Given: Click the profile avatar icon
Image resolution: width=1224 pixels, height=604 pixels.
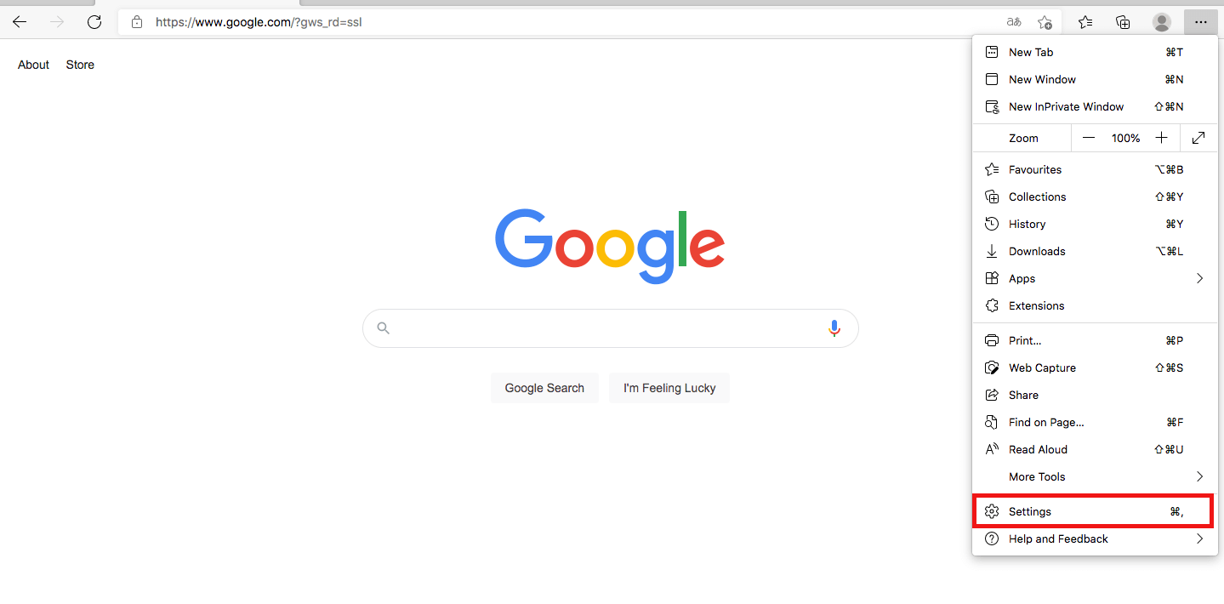Looking at the screenshot, I should (x=1162, y=22).
